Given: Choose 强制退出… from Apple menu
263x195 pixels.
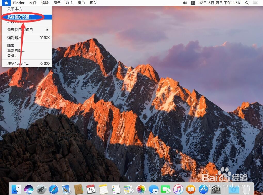Looking at the screenshot, I should click(27, 38).
